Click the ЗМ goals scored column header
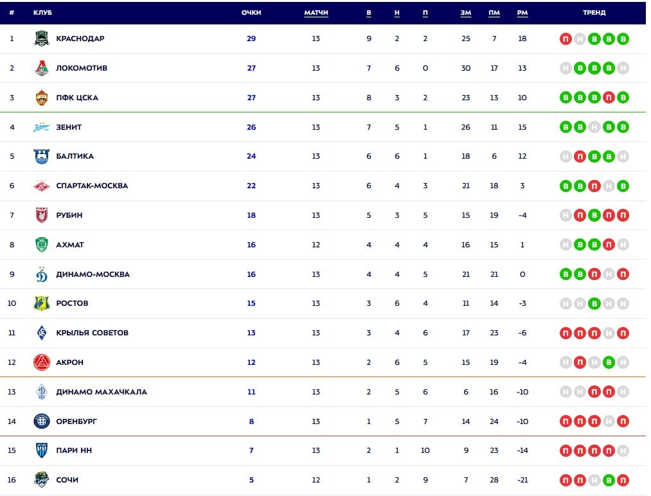This screenshot has width=651, height=496. click(x=466, y=13)
